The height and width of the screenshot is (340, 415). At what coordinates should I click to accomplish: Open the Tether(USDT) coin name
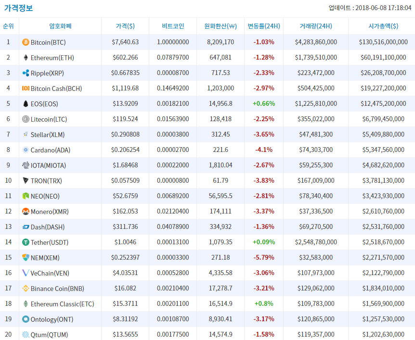tap(50, 242)
